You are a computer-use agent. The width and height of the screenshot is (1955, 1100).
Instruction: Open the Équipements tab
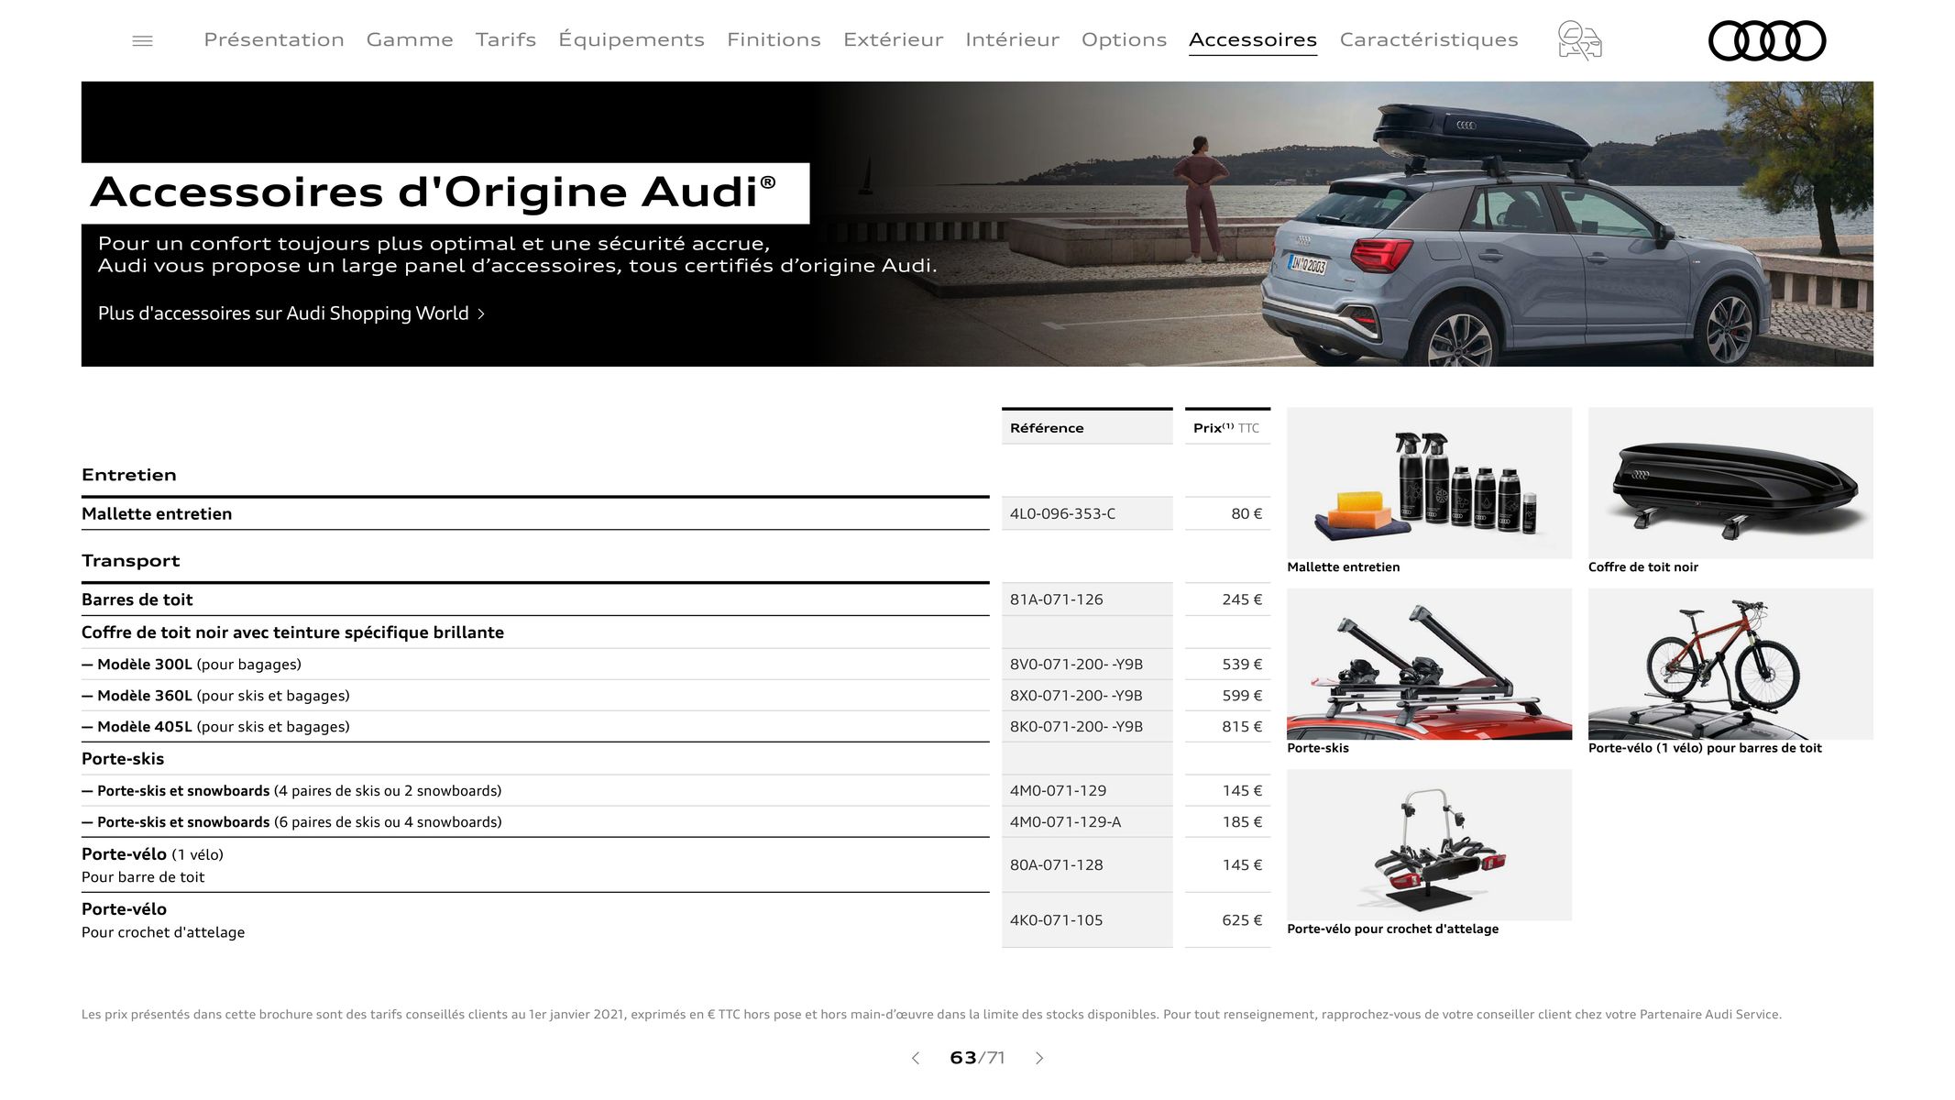632,39
